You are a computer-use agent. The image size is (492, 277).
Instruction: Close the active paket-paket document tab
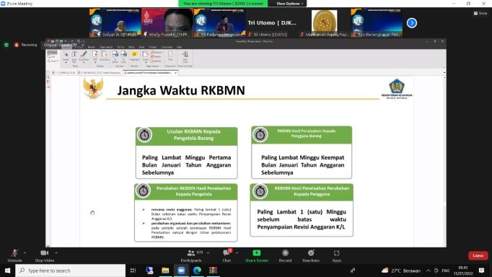pos(176,73)
